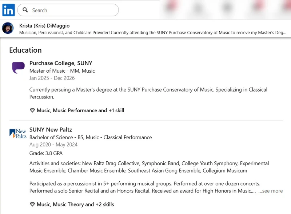Click the LinkedIn home logo
291x214 pixels.
coord(8,10)
